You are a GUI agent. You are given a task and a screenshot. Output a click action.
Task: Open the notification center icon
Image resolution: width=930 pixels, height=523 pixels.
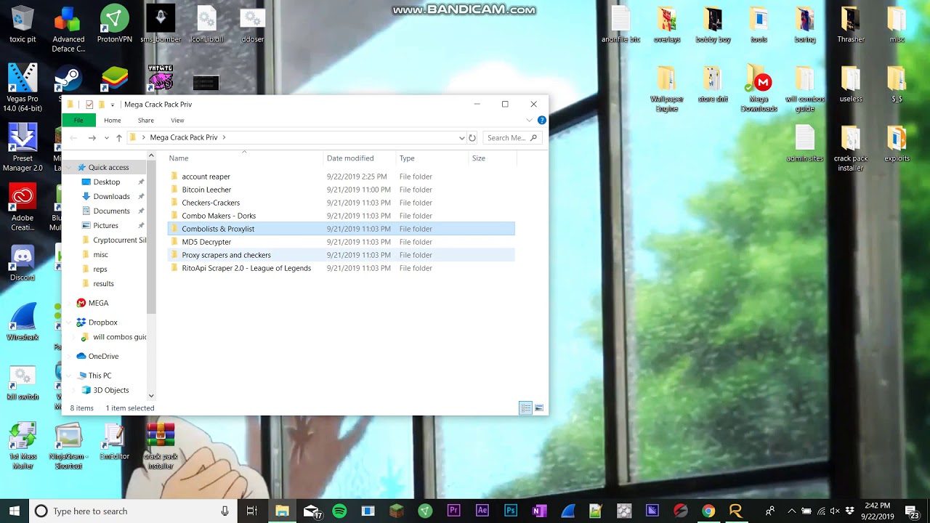pyautogui.click(x=911, y=511)
